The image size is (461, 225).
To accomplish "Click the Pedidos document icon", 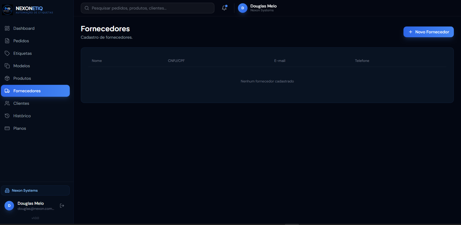I will pyautogui.click(x=7, y=41).
